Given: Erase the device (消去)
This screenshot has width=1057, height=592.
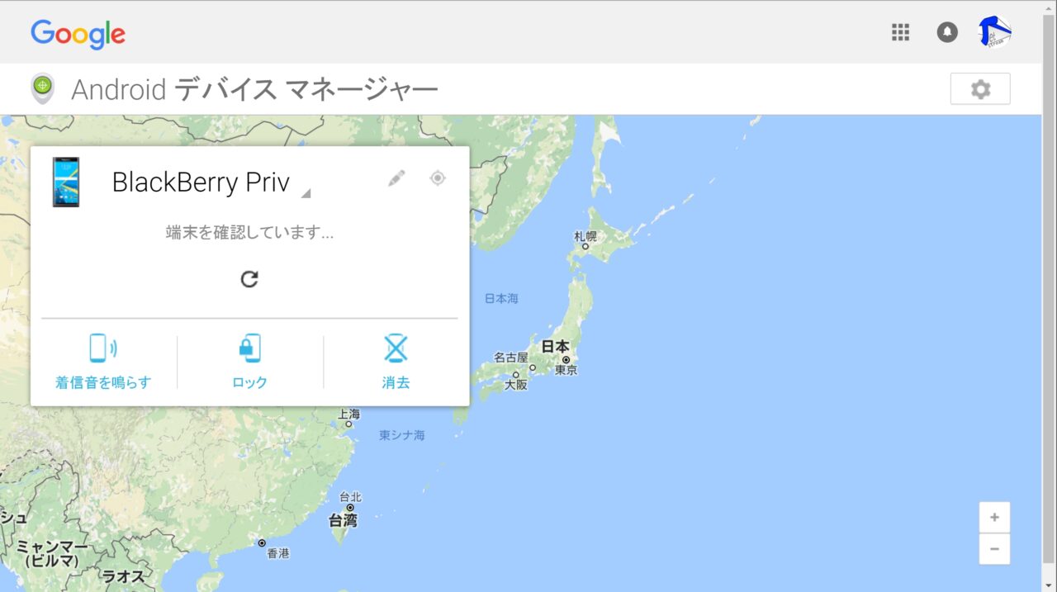Looking at the screenshot, I should [x=396, y=361].
